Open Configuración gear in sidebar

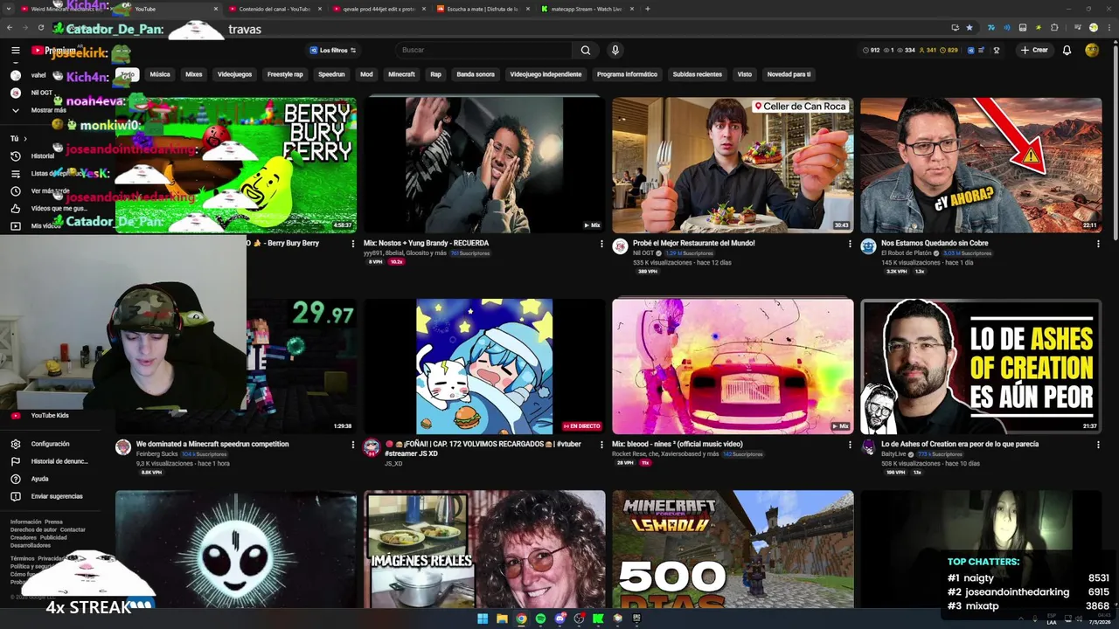50,444
